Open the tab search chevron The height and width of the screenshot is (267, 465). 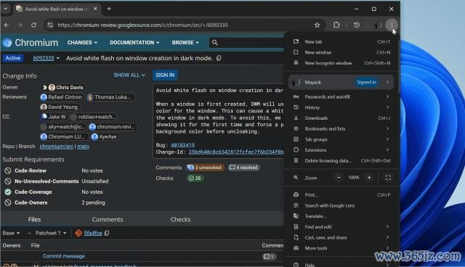coord(5,9)
